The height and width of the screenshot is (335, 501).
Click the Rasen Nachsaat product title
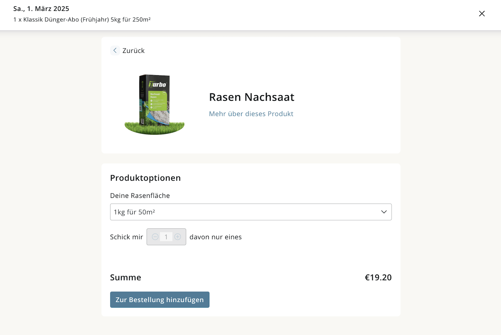point(252,97)
